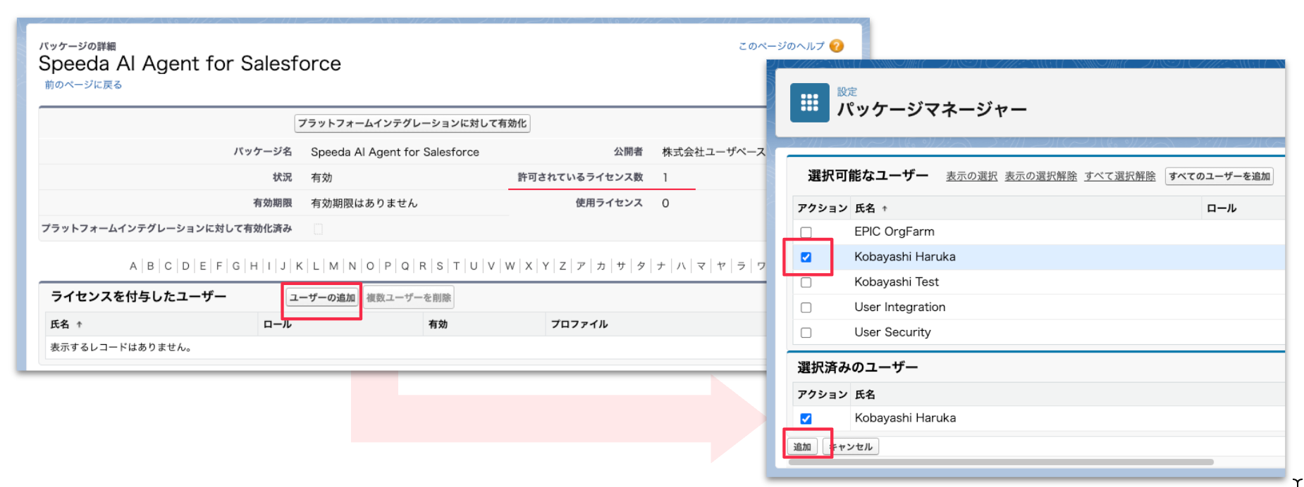Click the すべて選択解除 link
The height and width of the screenshot is (487, 1304).
click(x=1119, y=177)
